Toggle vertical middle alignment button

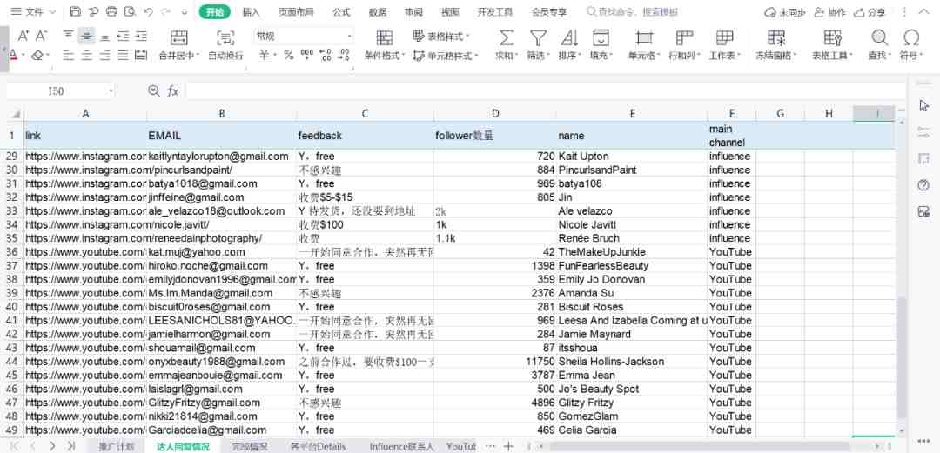[x=86, y=36]
